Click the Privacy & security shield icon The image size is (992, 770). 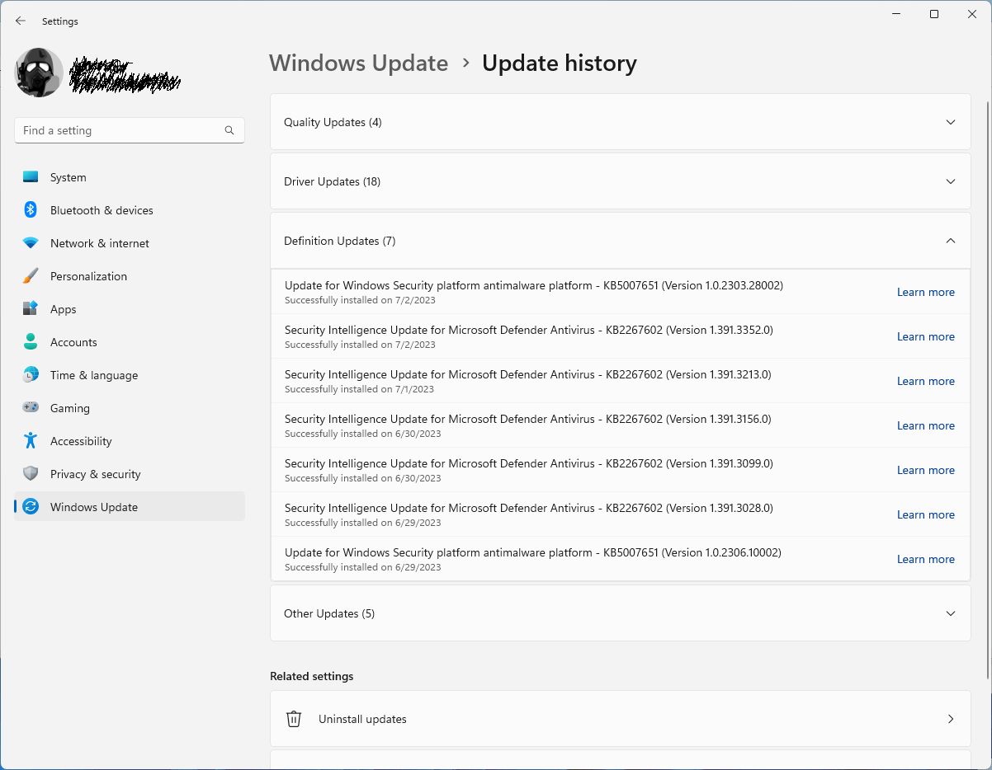point(31,474)
